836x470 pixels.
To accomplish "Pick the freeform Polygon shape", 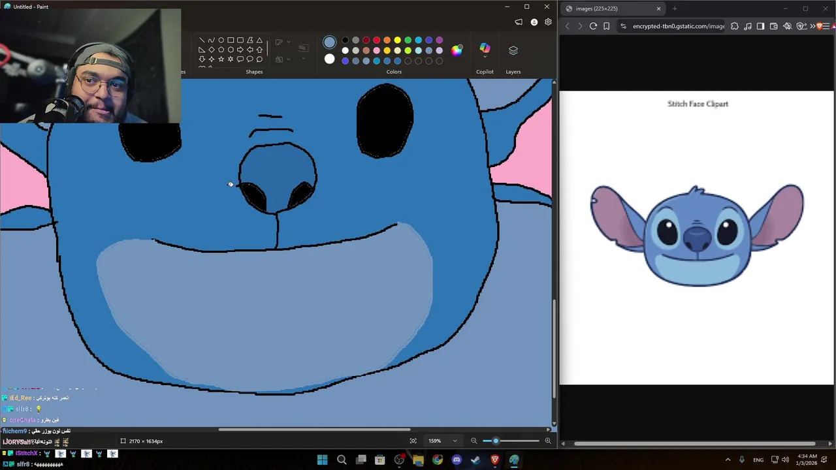I will point(250,40).
